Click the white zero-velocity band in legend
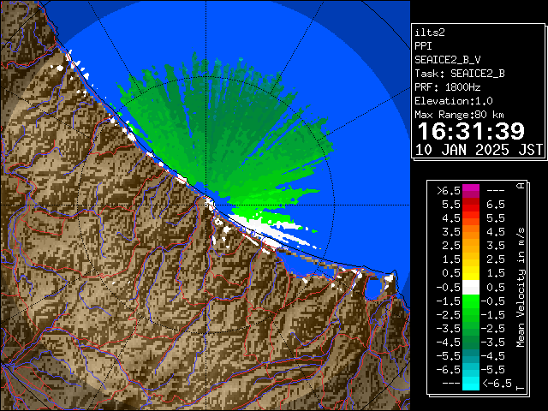This screenshot has width=548, height=411. (471, 288)
